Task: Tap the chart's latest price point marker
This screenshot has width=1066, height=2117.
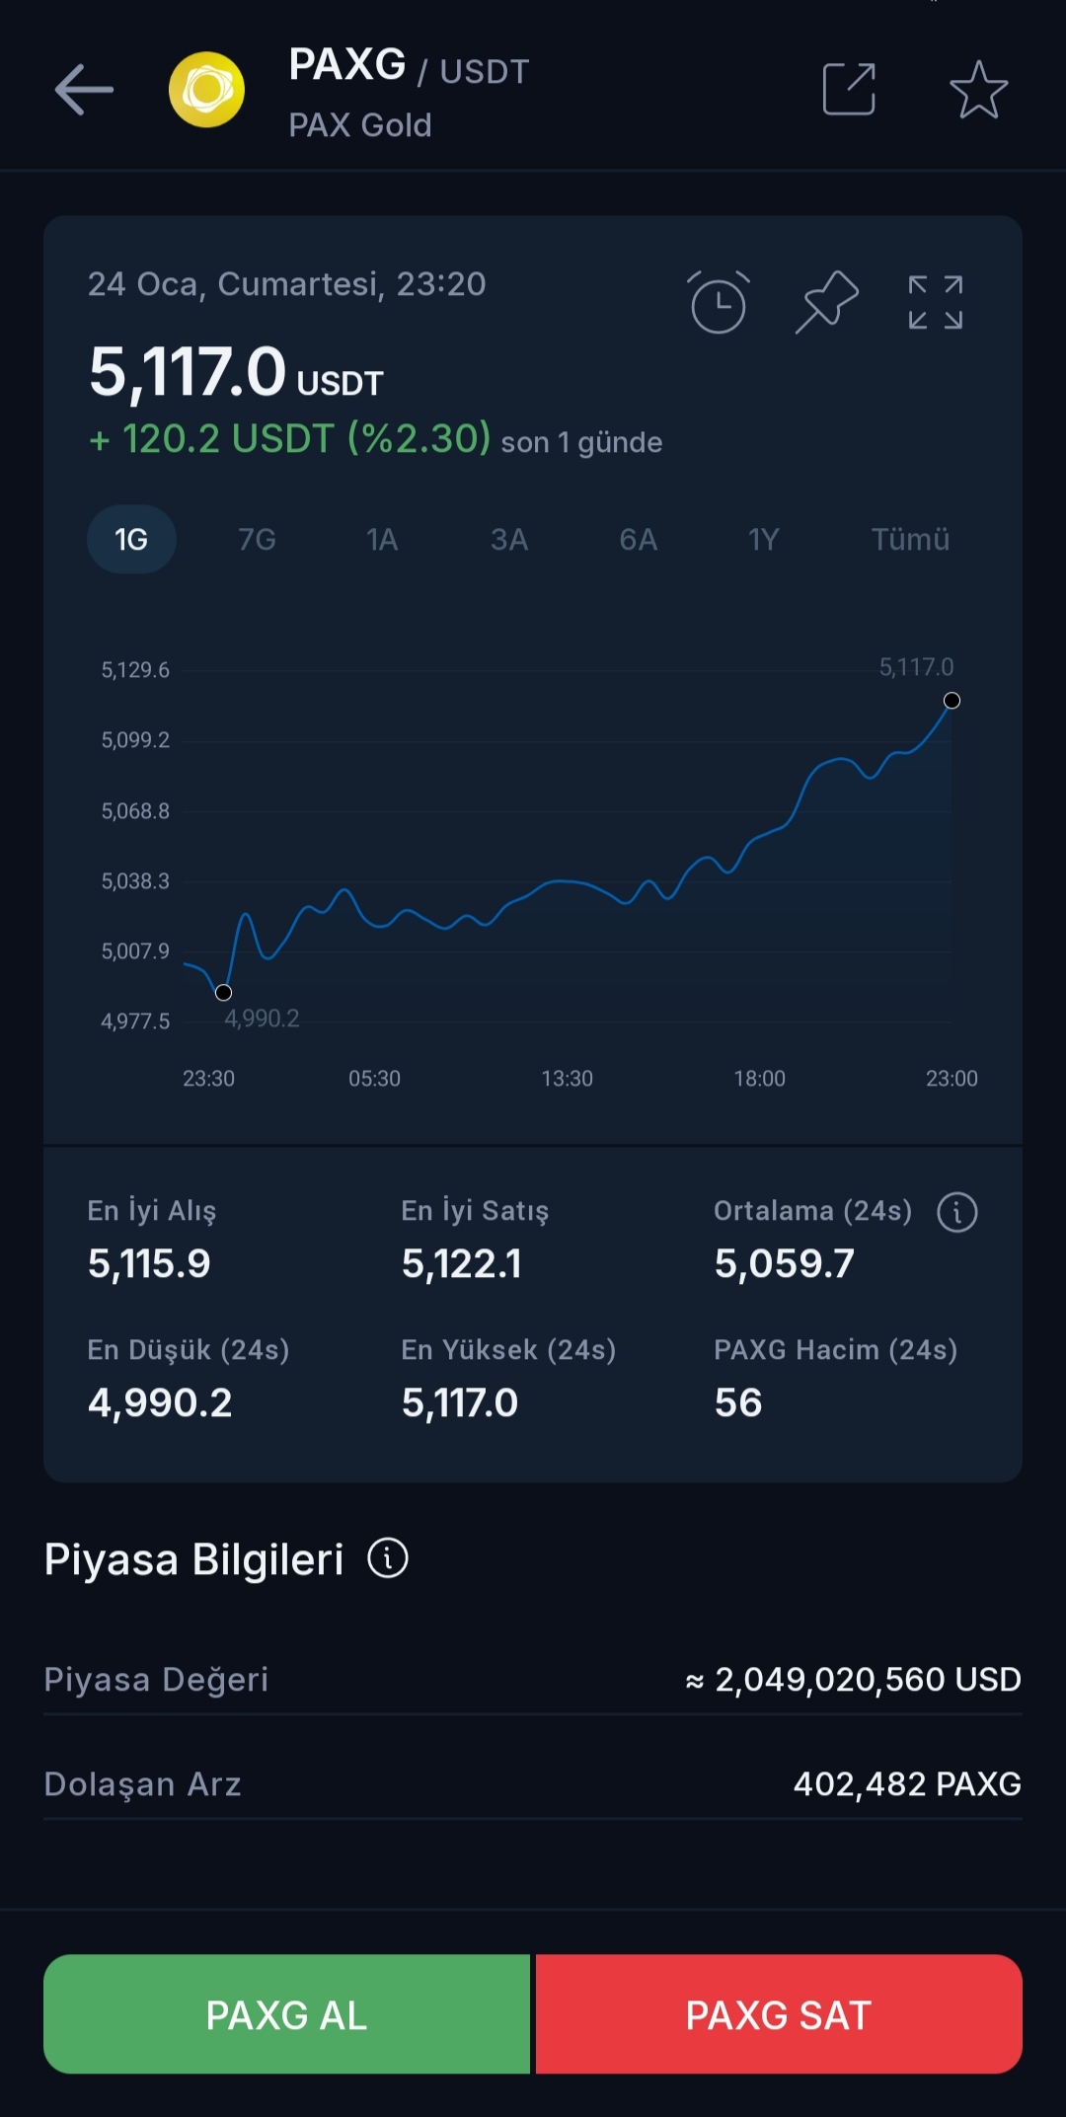Action: click(x=952, y=701)
